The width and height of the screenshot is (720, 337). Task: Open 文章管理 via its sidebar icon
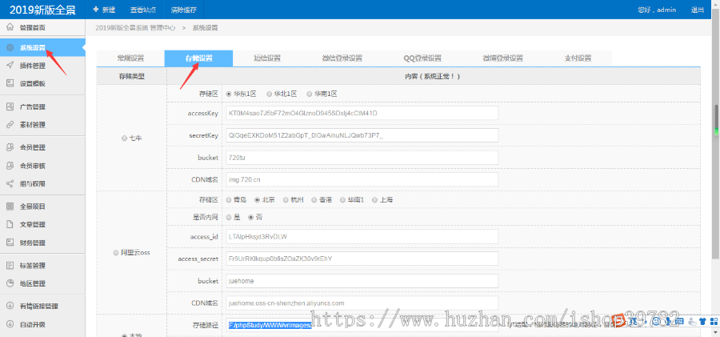point(10,224)
